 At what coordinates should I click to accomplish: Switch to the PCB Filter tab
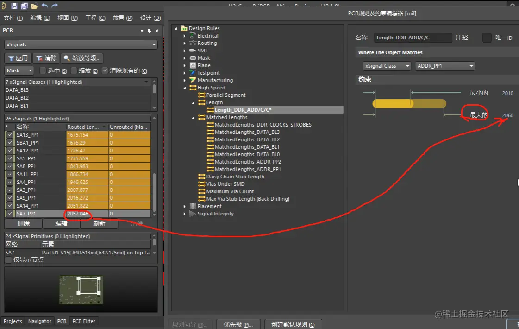click(84, 321)
